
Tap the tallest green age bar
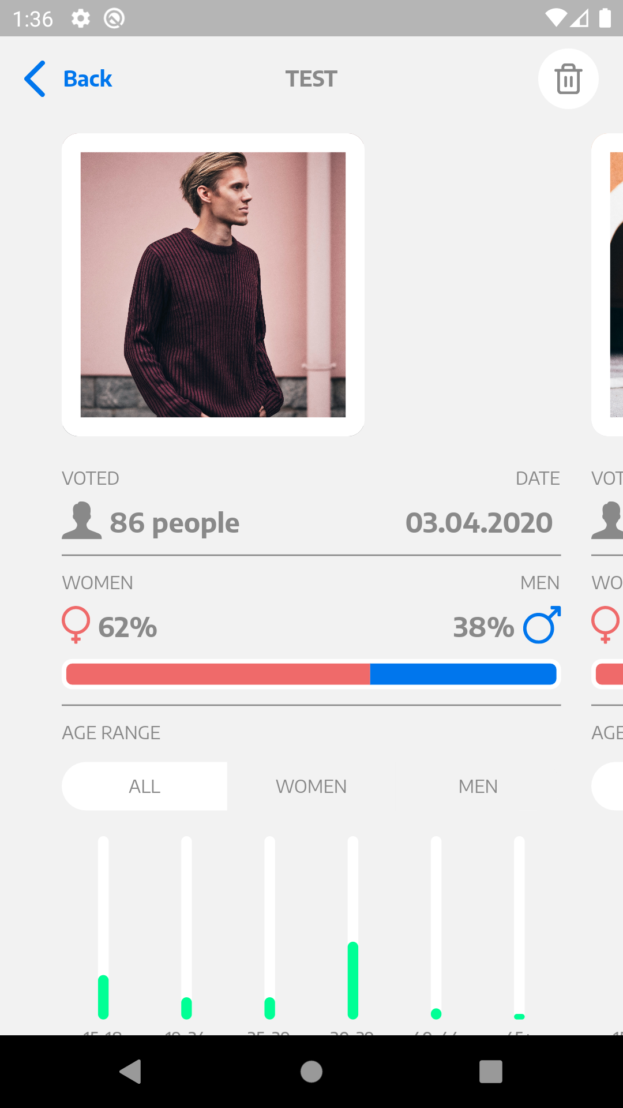click(353, 980)
